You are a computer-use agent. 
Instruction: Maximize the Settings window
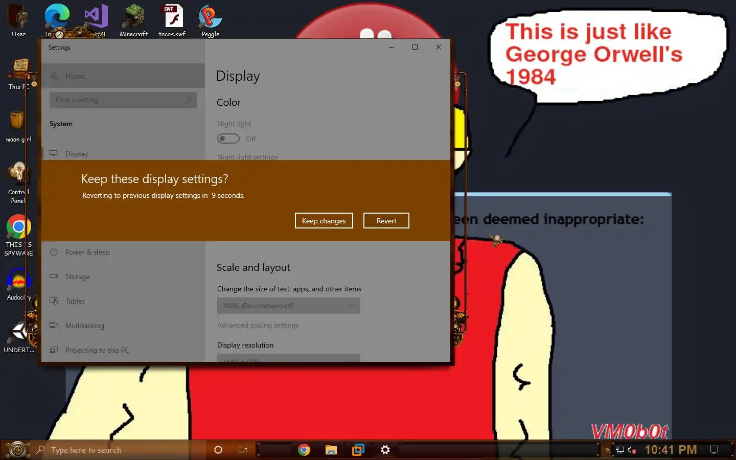[415, 47]
